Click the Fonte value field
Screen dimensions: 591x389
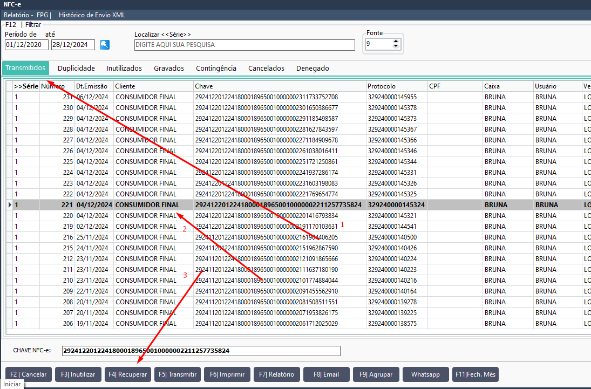click(379, 44)
